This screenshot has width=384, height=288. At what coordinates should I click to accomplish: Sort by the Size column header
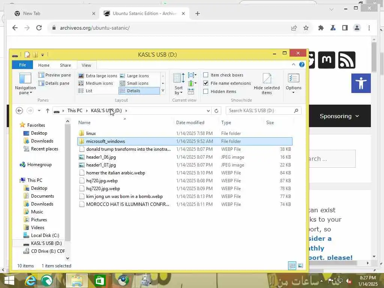tap(270, 123)
